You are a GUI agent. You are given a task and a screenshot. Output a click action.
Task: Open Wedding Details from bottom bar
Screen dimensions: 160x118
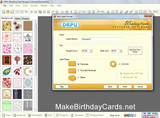(95, 115)
